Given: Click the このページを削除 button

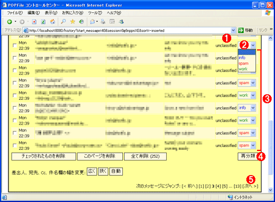Looking at the screenshot, I should 100,157.
